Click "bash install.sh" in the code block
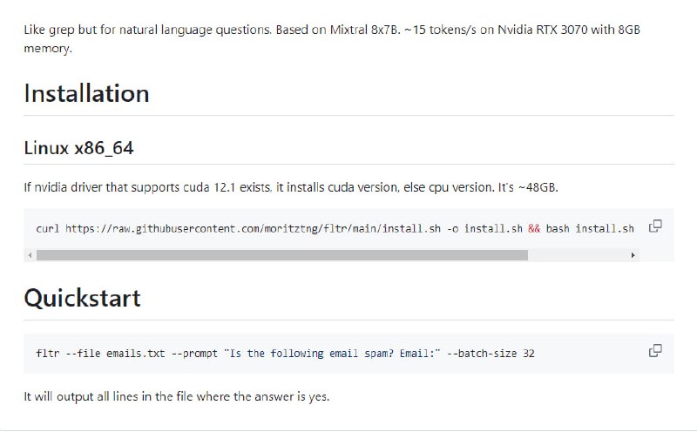The width and height of the screenshot is (697, 432). 591,229
